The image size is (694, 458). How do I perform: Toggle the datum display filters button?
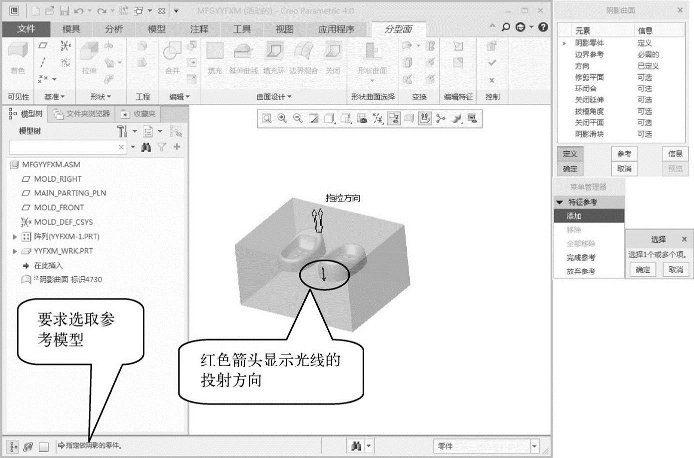coord(378,118)
